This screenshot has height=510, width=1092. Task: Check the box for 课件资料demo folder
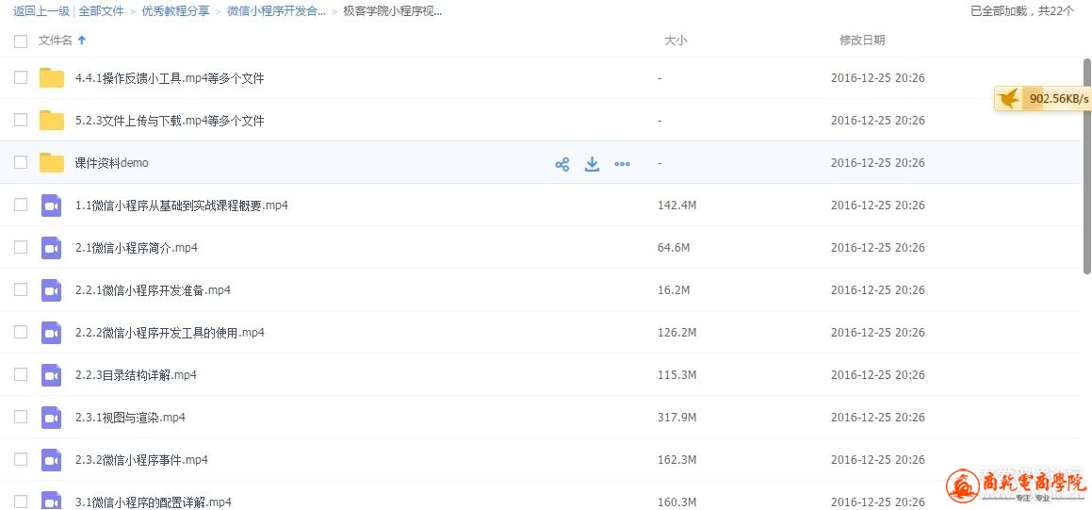click(x=21, y=162)
